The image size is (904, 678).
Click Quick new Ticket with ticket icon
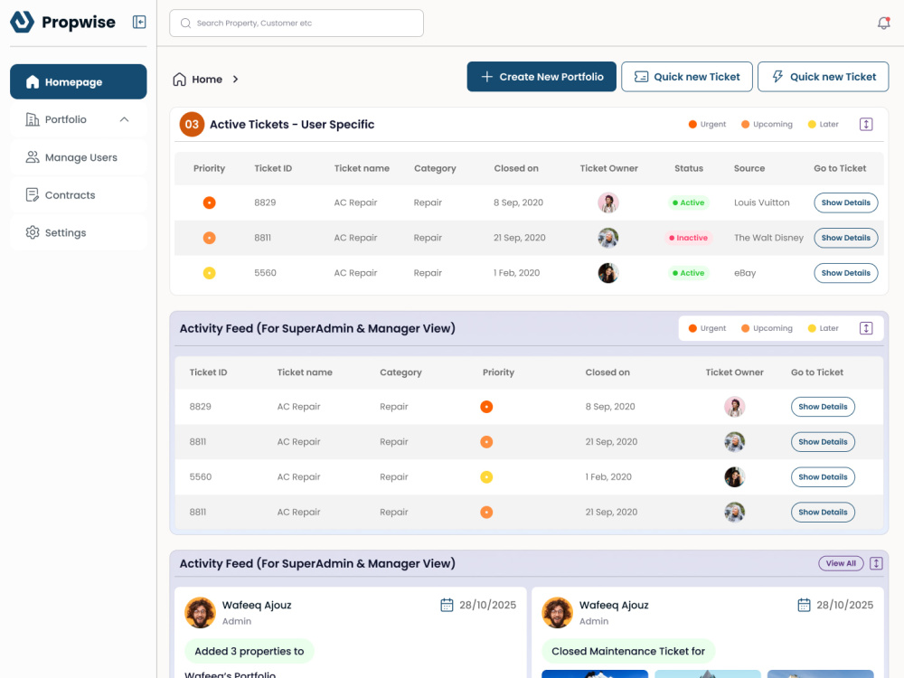pos(687,77)
